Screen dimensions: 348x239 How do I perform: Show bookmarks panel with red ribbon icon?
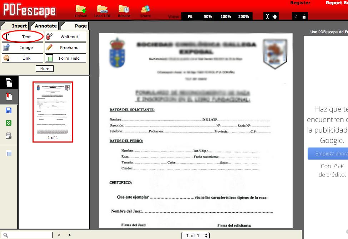[9, 97]
